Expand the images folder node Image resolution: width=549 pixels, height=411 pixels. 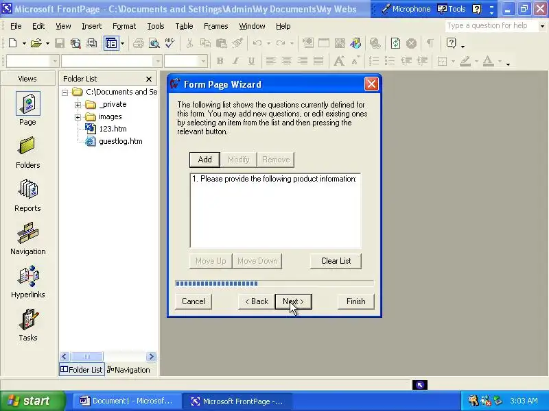(78, 117)
